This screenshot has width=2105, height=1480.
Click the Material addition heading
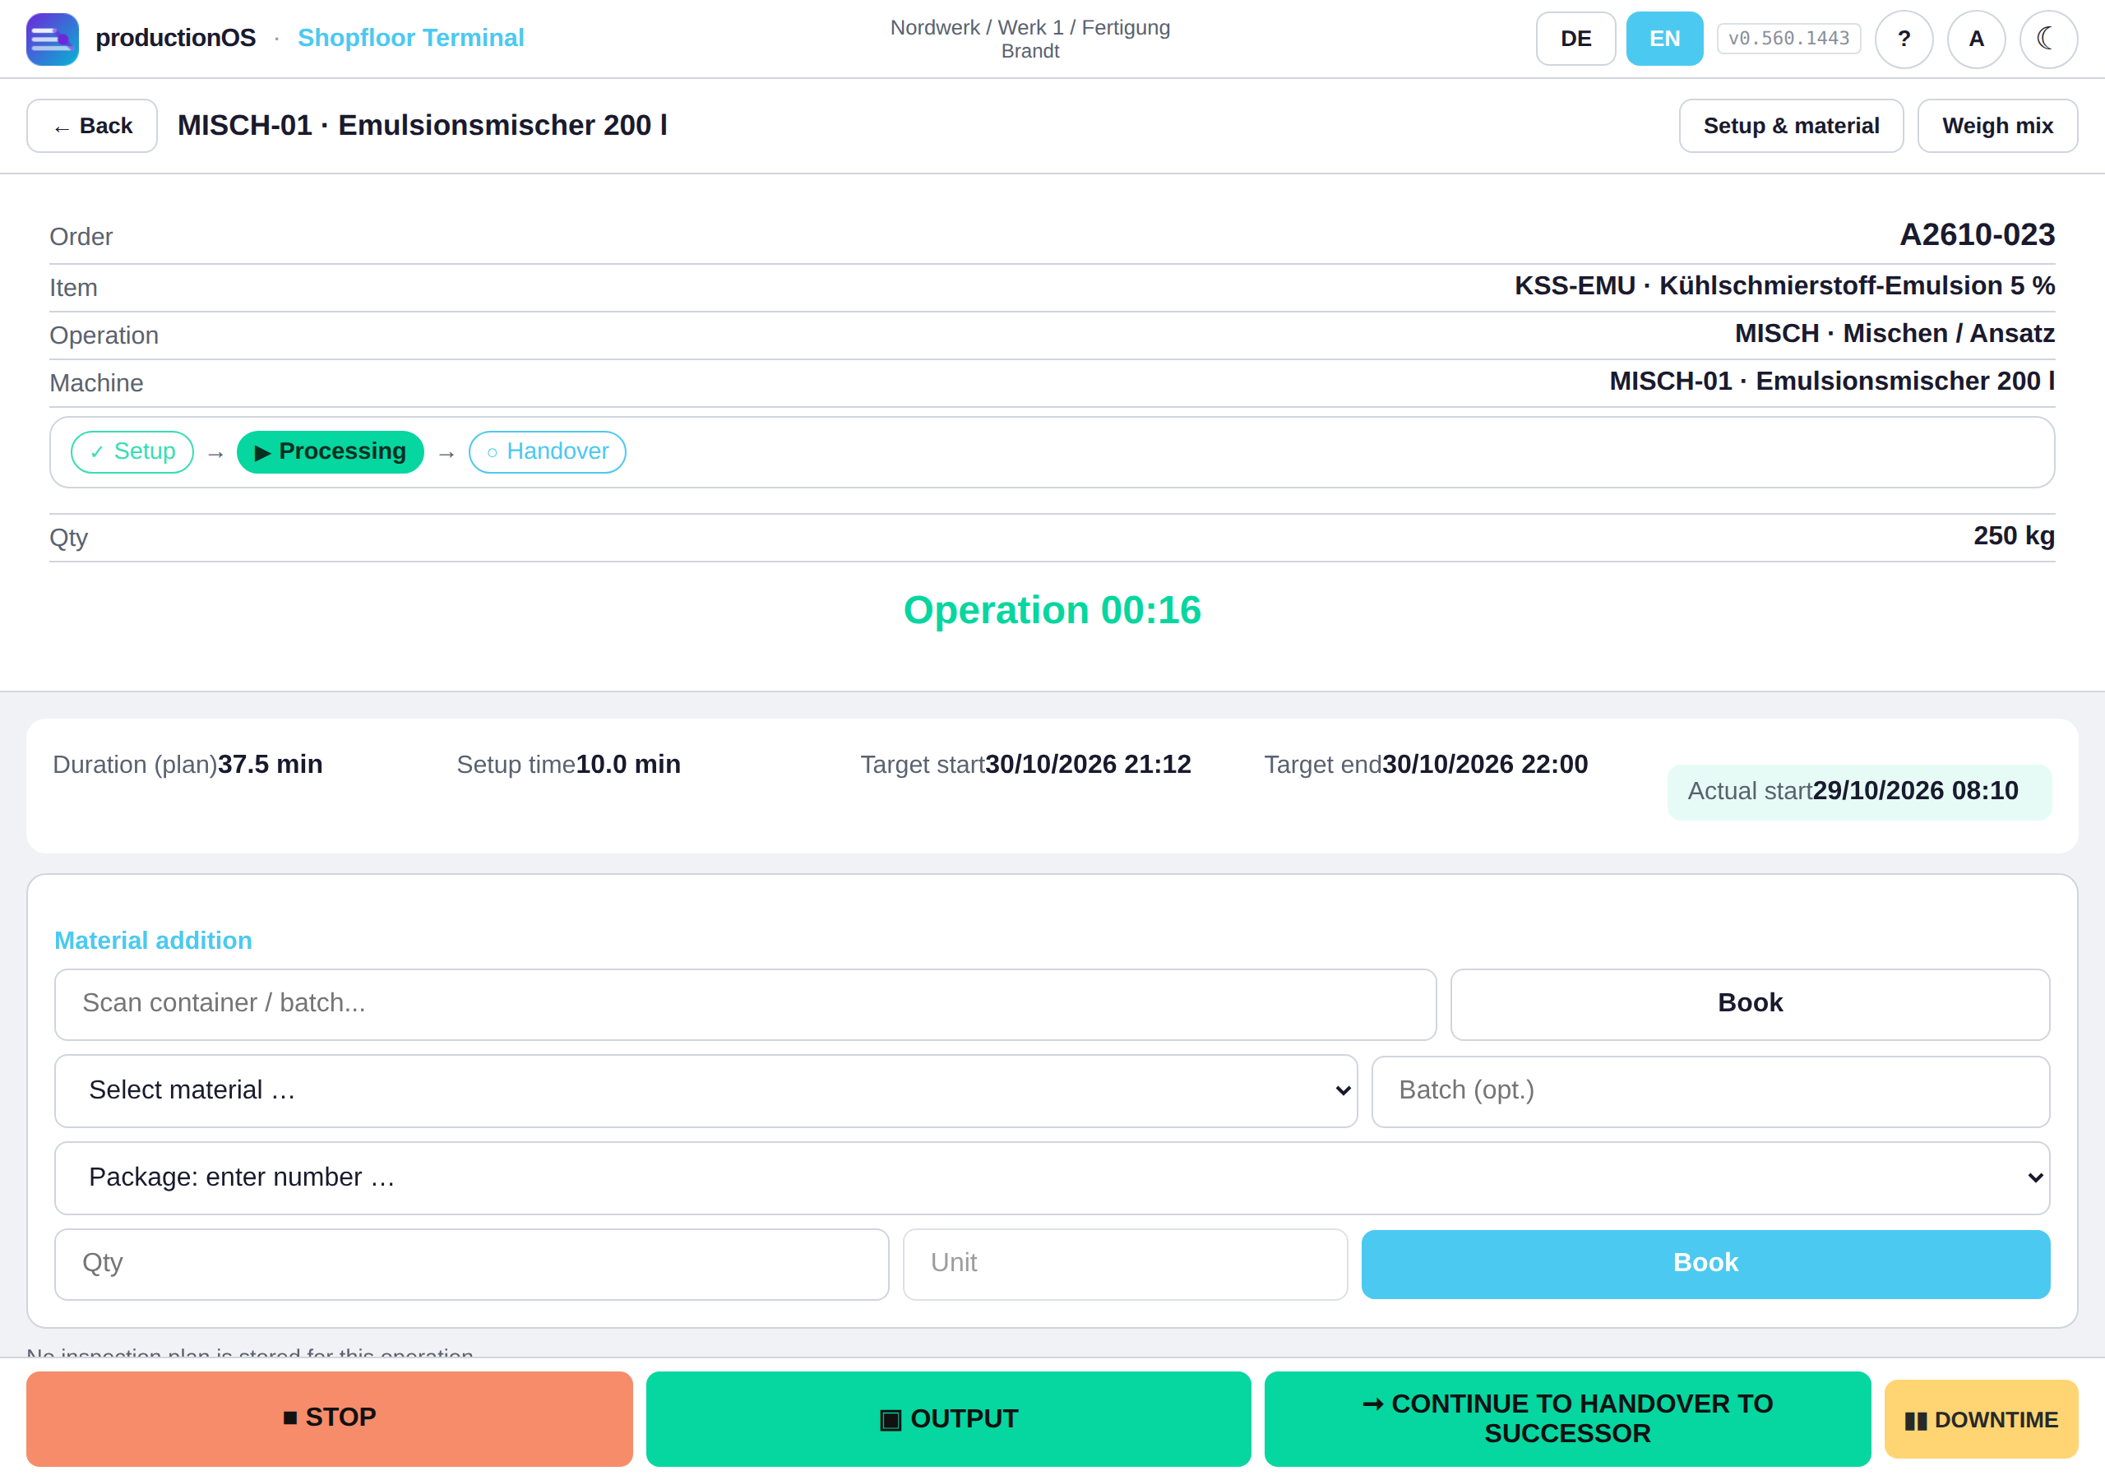(153, 941)
